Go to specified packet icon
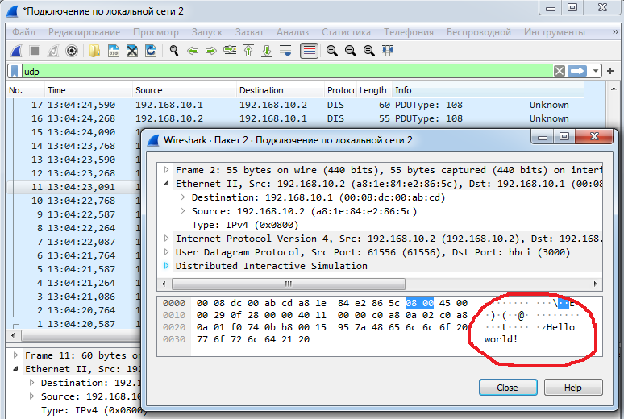The image size is (624, 419). coord(230,51)
